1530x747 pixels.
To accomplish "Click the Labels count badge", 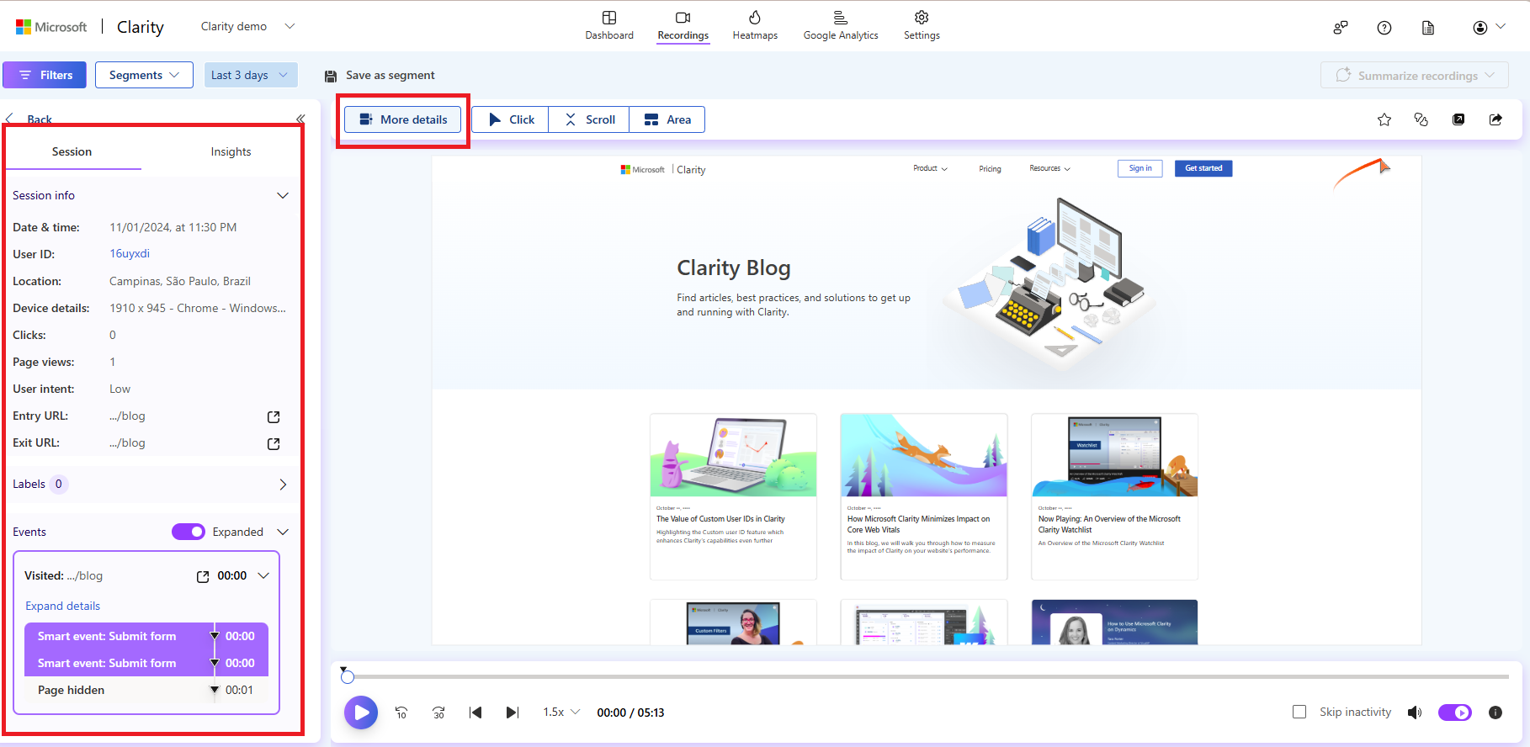I will click(58, 484).
